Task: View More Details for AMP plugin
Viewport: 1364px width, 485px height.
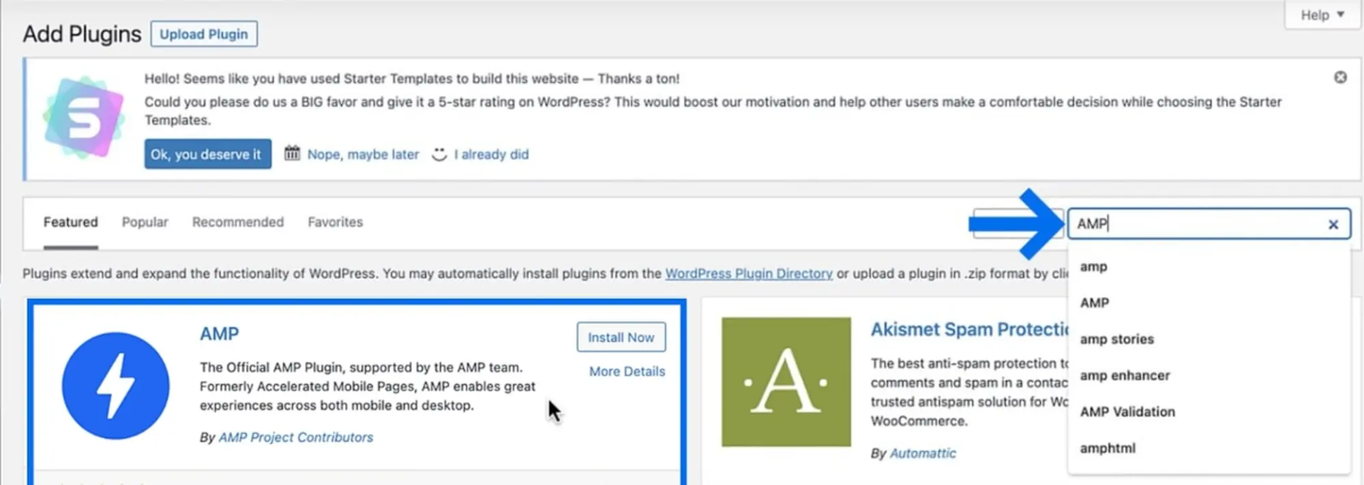Action: pyautogui.click(x=627, y=371)
